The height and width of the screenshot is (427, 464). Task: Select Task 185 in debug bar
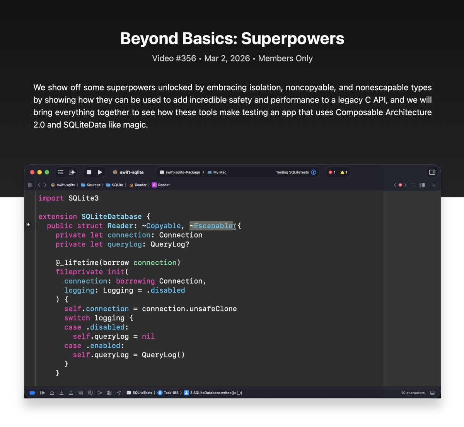point(168,393)
